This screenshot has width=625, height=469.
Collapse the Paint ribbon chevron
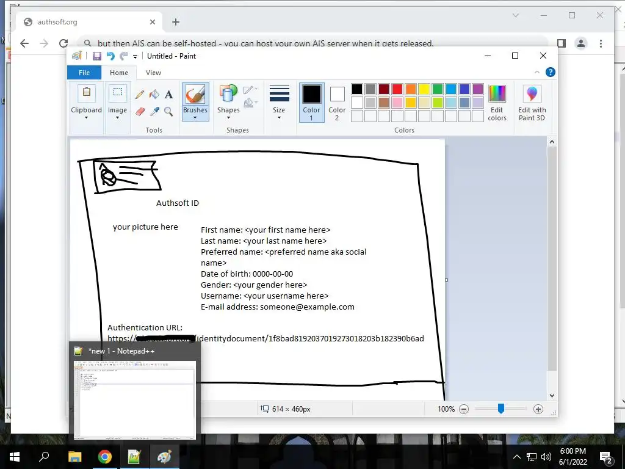[537, 72]
